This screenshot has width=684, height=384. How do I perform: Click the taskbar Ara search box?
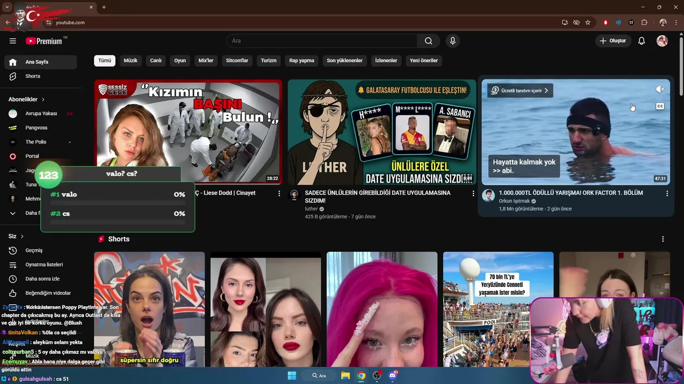(320, 375)
